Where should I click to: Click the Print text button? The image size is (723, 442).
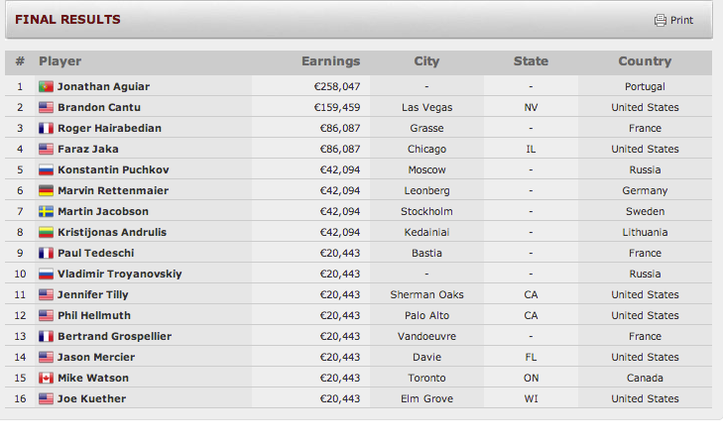681,20
